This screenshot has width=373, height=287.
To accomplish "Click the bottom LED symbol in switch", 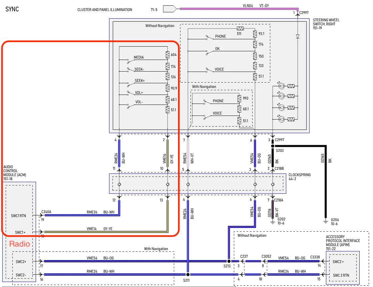I will [281, 119].
